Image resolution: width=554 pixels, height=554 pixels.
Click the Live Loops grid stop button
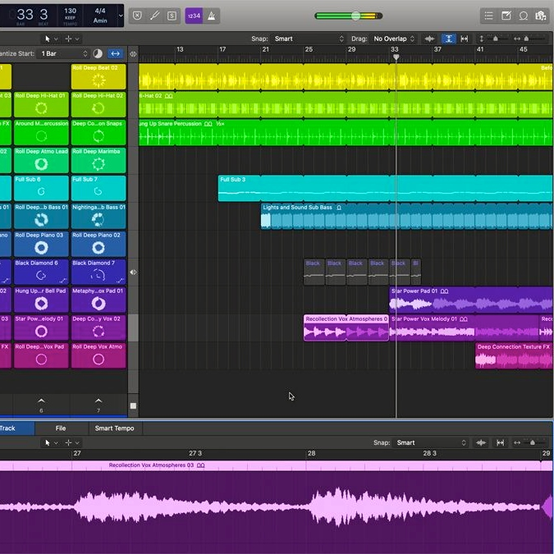(133, 406)
